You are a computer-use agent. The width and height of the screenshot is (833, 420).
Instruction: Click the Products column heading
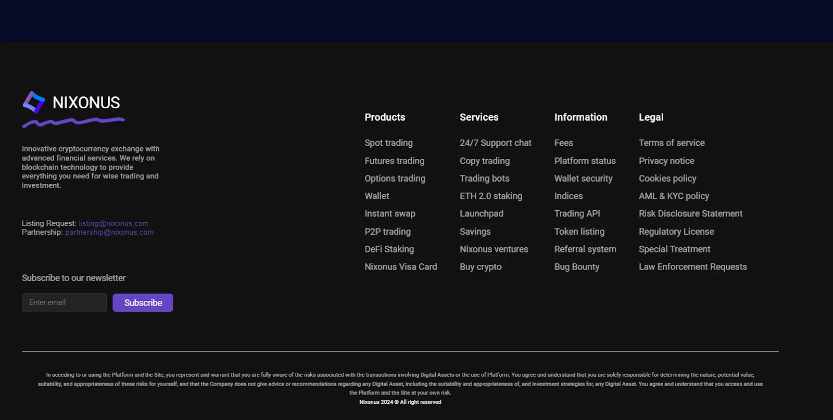pyautogui.click(x=385, y=117)
